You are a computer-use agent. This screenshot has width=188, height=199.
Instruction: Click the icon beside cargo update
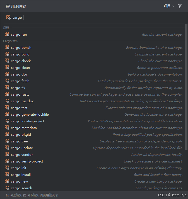[7, 148]
